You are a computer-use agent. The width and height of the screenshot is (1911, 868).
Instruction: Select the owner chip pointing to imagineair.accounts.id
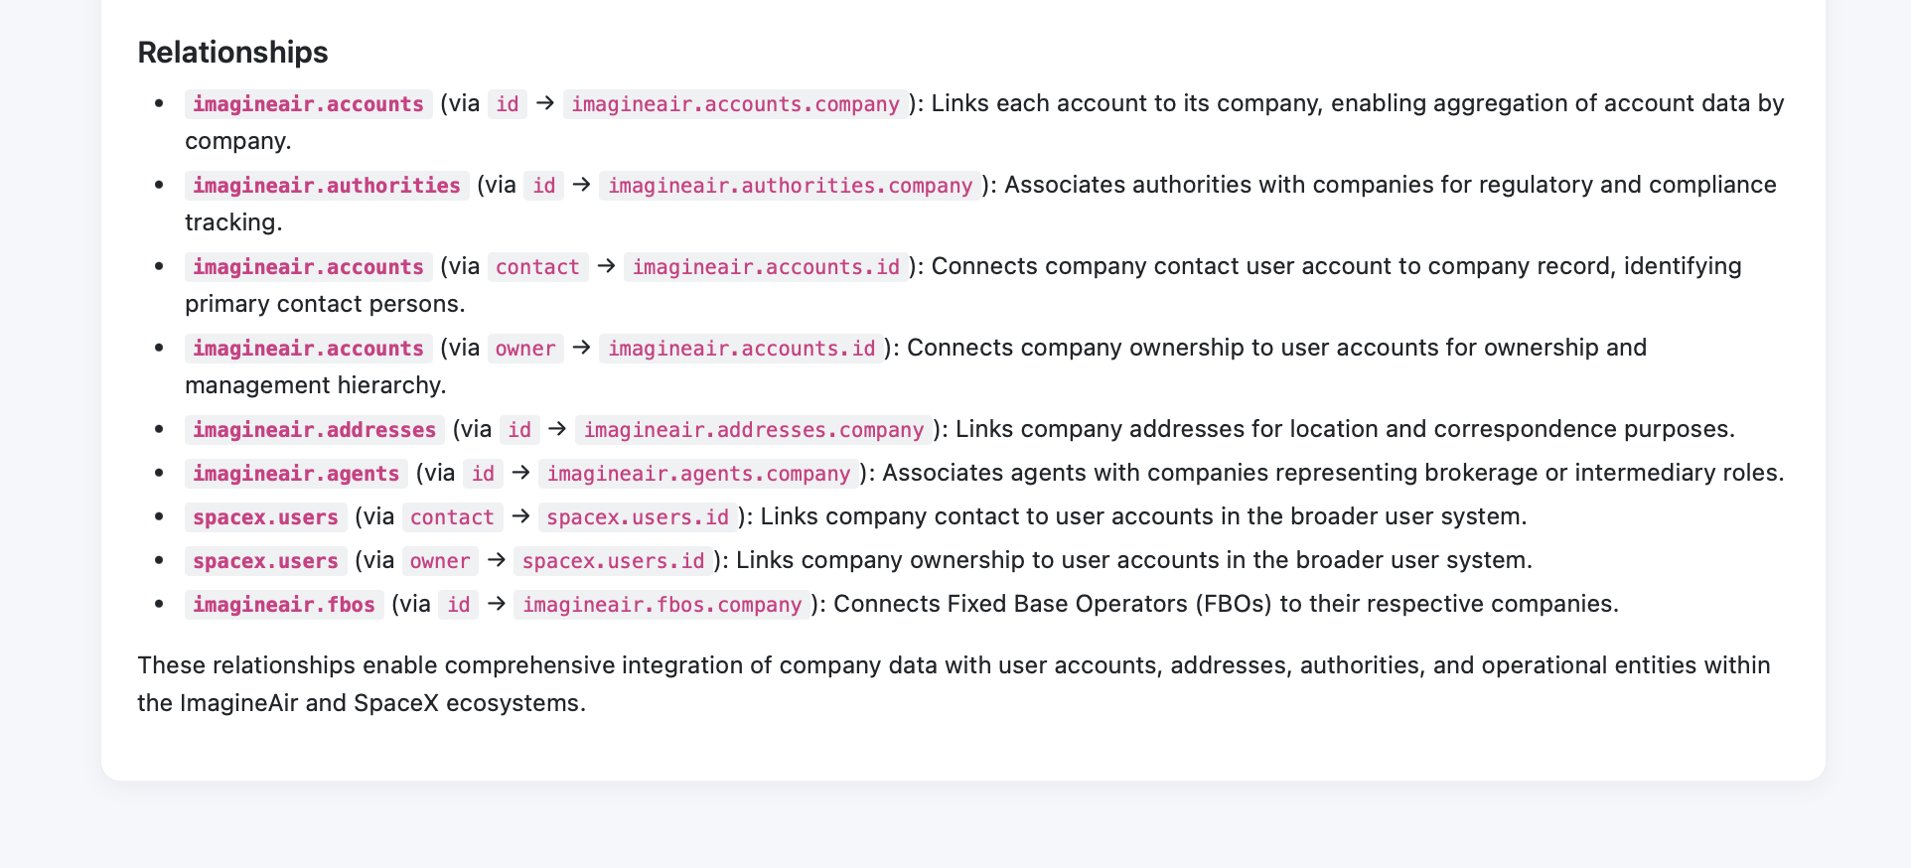pyautogui.click(x=525, y=349)
